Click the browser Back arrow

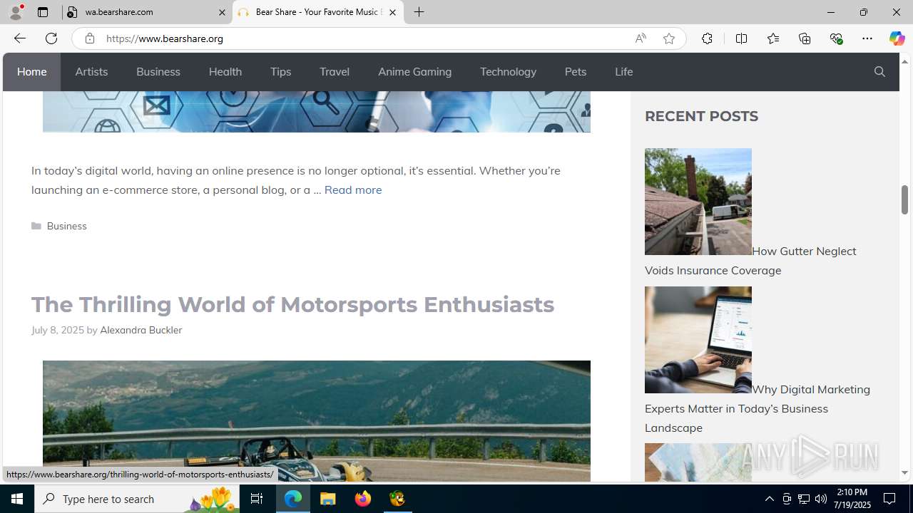[19, 38]
